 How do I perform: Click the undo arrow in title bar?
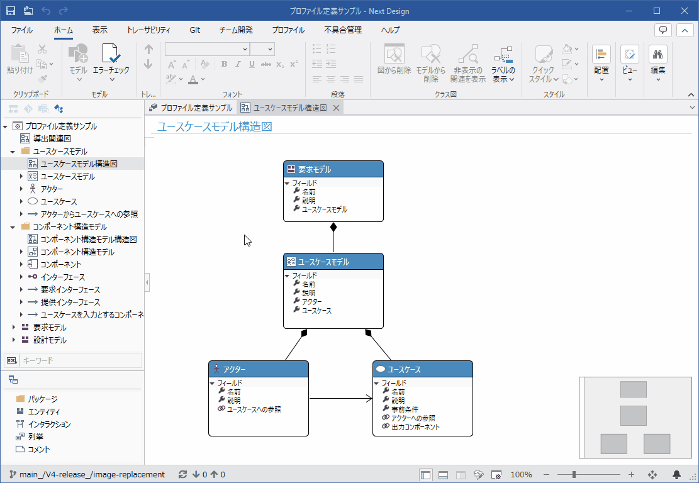(x=46, y=10)
